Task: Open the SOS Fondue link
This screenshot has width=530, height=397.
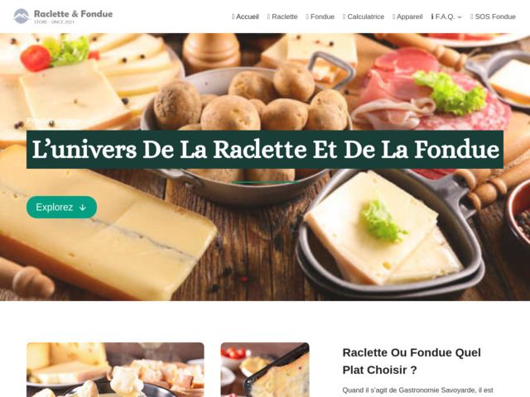Action: pyautogui.click(x=493, y=17)
